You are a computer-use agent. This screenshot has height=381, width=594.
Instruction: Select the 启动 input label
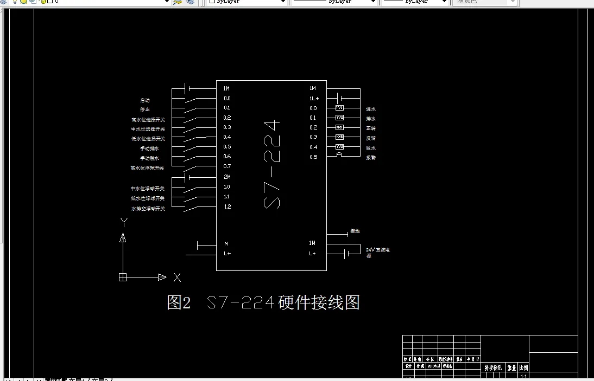tap(145, 101)
